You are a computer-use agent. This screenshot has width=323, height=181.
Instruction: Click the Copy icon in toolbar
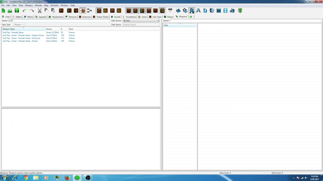tap(46, 11)
